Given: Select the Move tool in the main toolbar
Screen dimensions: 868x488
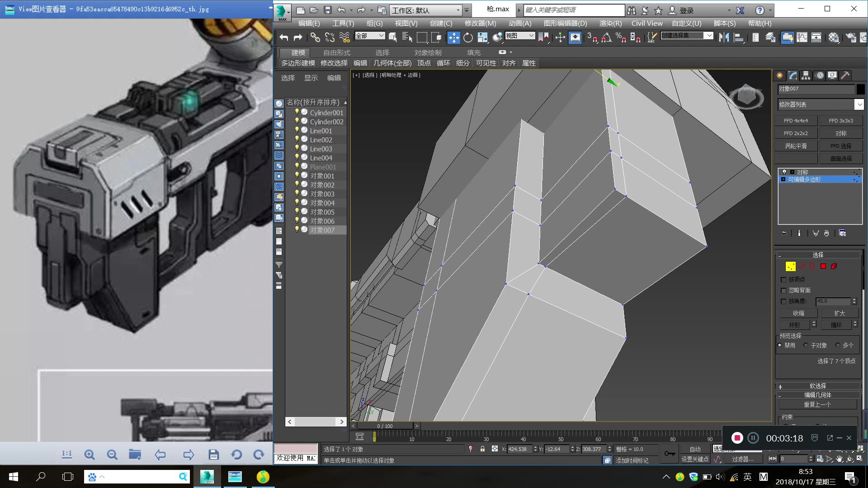Looking at the screenshot, I should pos(453,38).
